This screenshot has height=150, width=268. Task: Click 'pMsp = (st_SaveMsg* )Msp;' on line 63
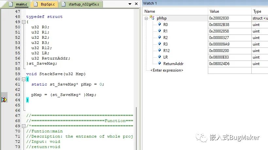click(64, 95)
